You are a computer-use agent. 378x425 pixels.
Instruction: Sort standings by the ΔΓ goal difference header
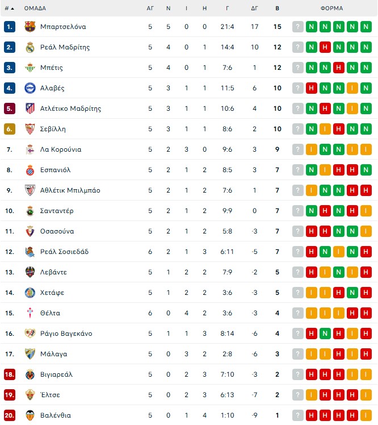(x=254, y=9)
